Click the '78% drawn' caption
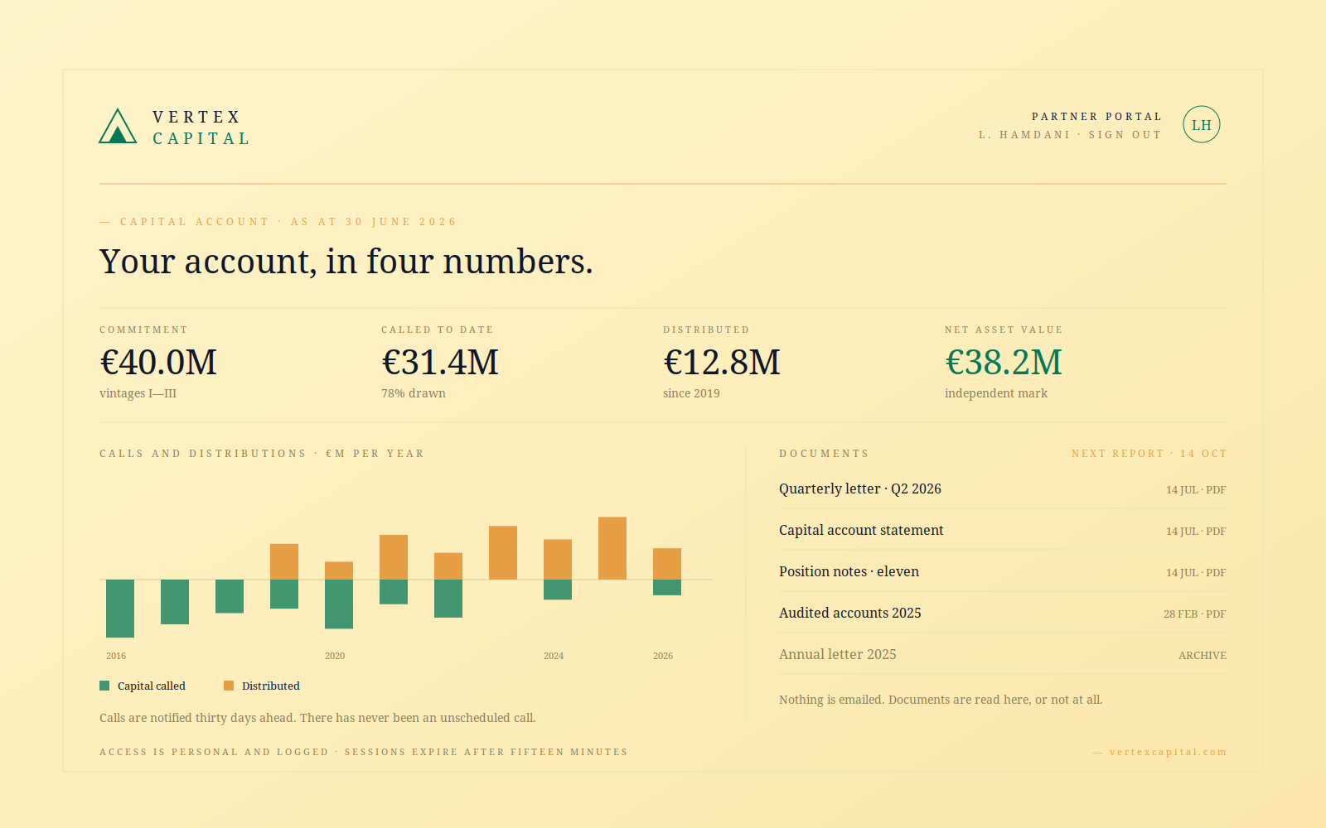 tap(414, 393)
